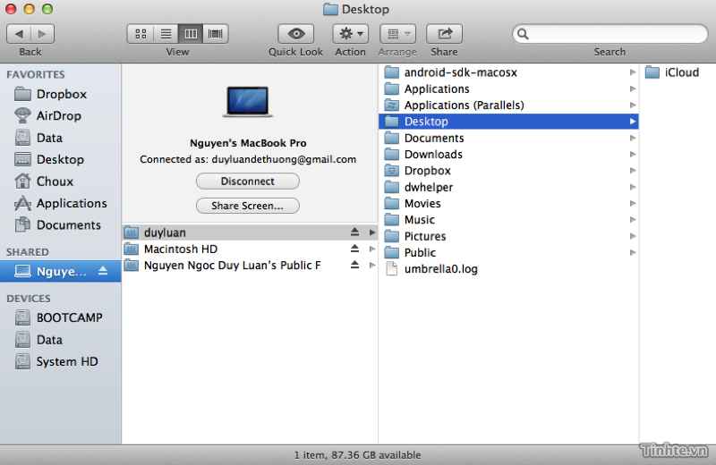Image resolution: width=716 pixels, height=465 pixels.
Task: Click the SHARED sidebar heading
Action: [28, 252]
